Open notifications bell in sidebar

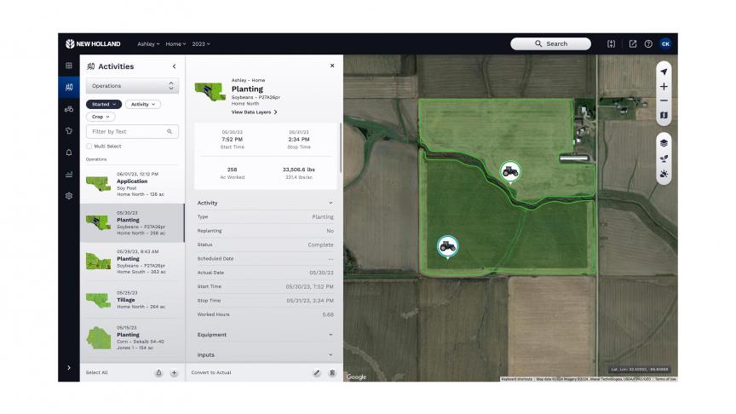(69, 152)
